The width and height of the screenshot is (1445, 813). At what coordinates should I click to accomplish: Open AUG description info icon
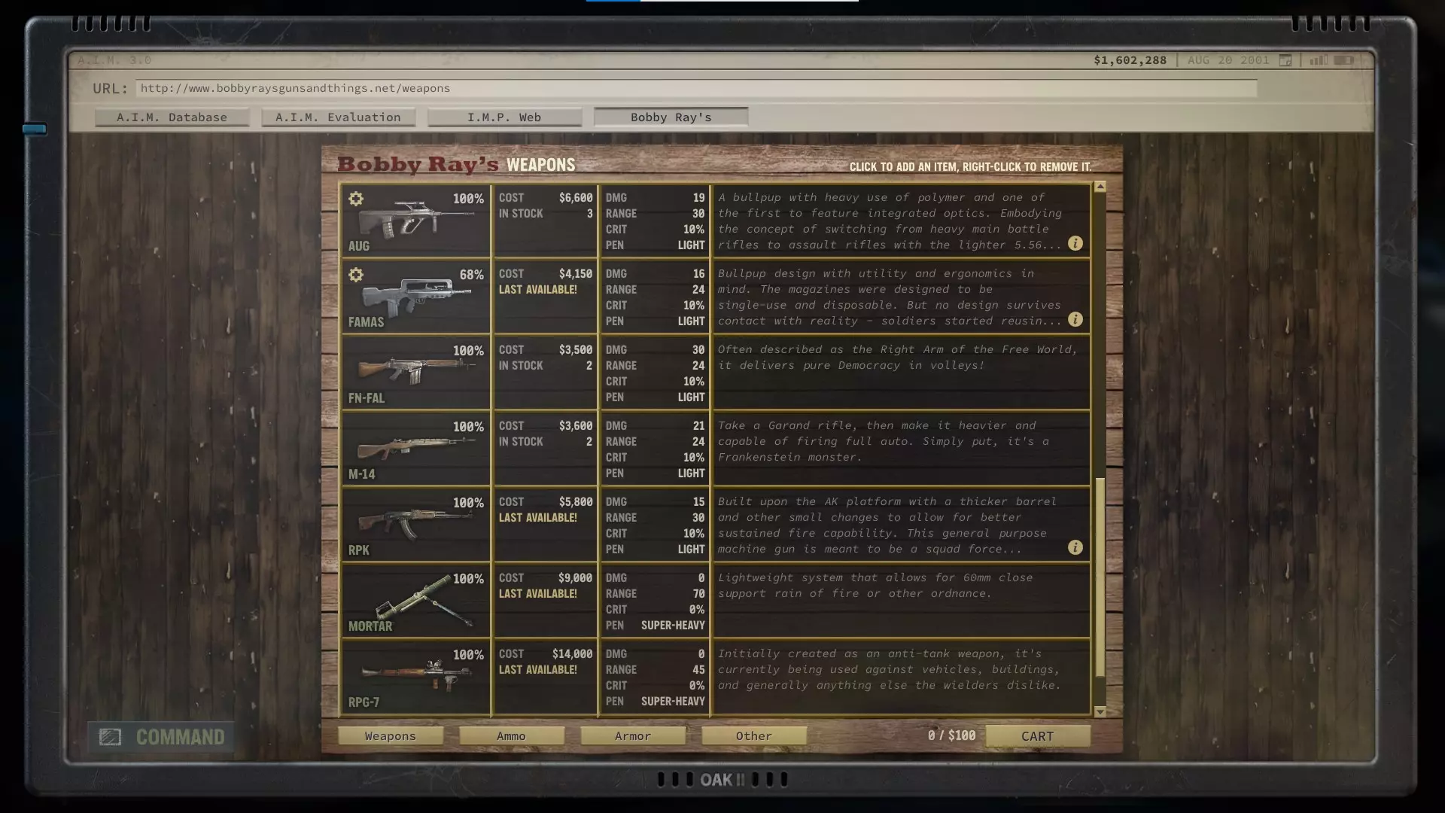tap(1075, 243)
